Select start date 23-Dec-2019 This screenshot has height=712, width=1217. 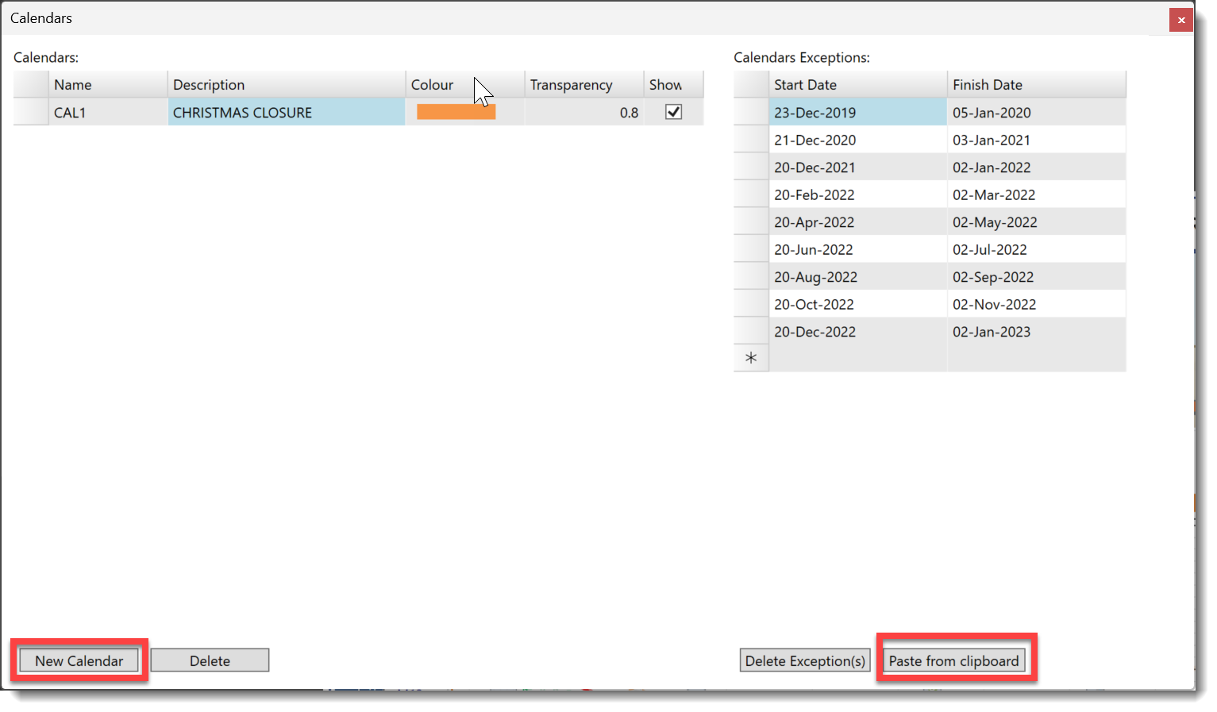pos(858,112)
